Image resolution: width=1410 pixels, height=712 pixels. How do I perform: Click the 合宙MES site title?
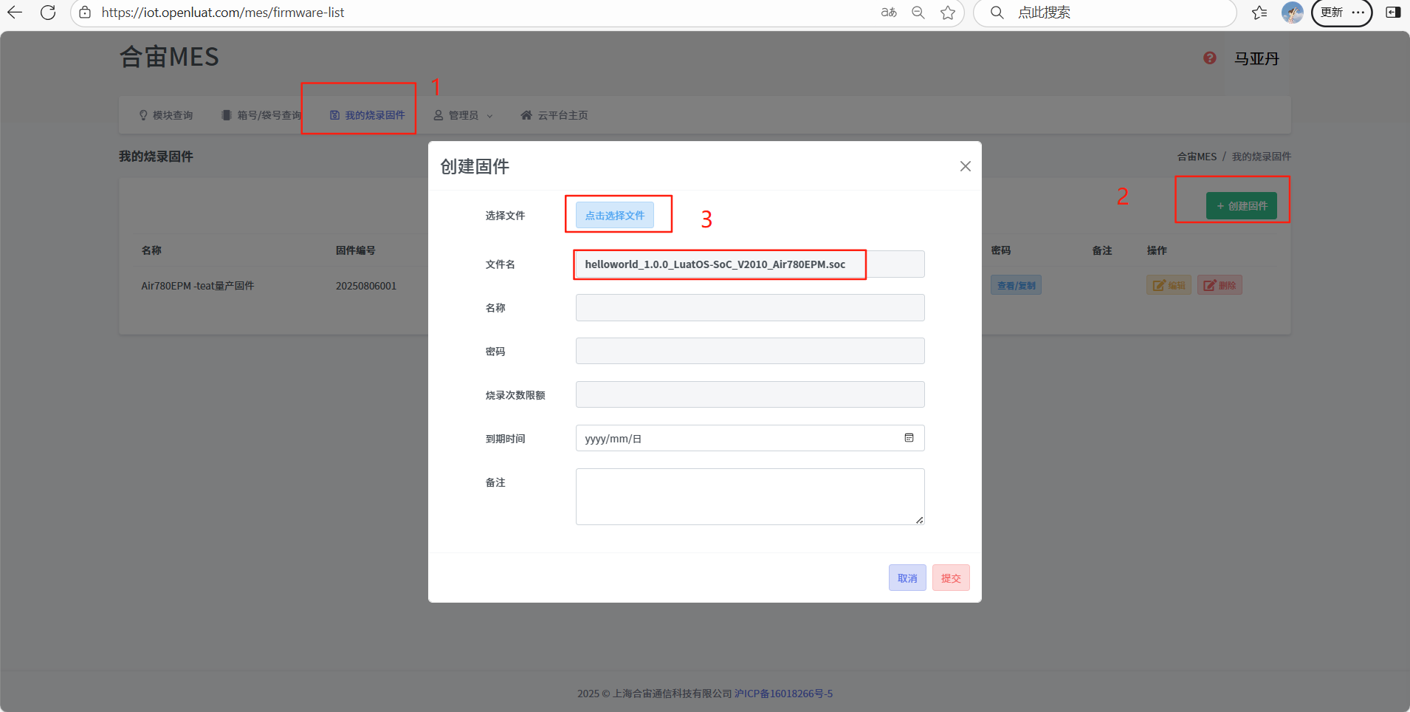coord(169,57)
